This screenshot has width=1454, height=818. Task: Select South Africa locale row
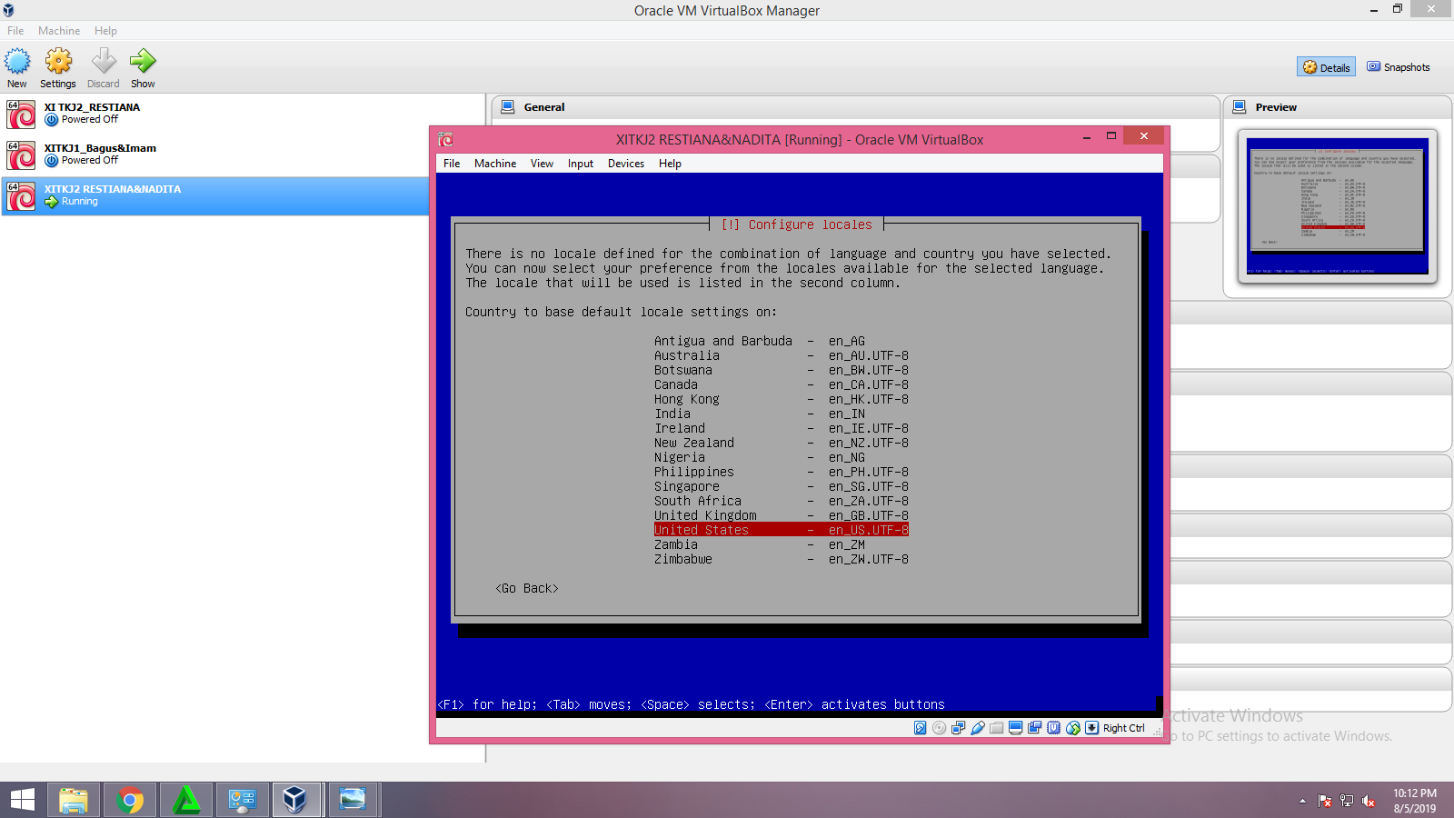coord(782,501)
